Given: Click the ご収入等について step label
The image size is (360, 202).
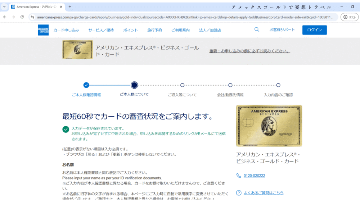Looking at the screenshot, I should [182, 95].
